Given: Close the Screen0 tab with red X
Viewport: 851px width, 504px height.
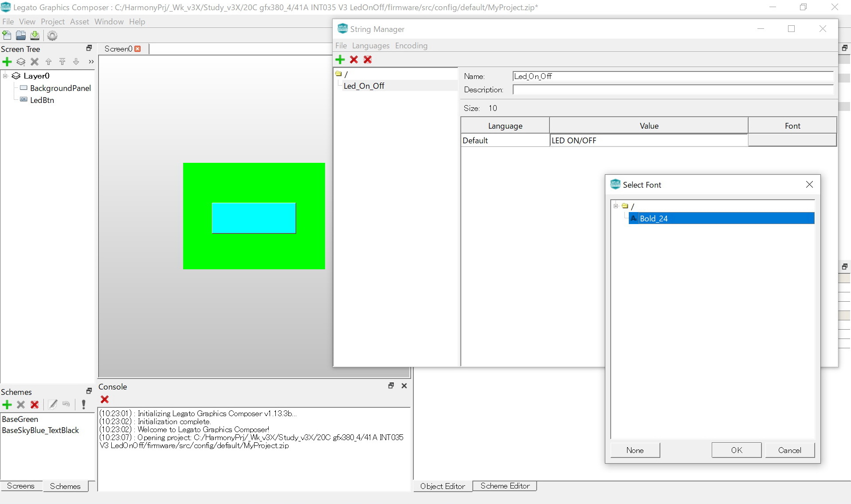Looking at the screenshot, I should [137, 49].
